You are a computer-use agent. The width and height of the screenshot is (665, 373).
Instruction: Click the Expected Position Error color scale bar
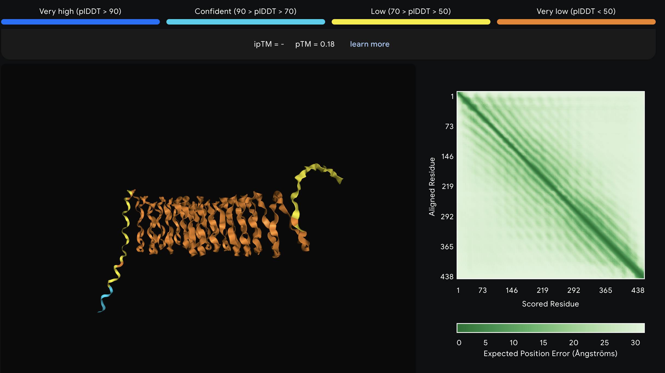(x=550, y=328)
